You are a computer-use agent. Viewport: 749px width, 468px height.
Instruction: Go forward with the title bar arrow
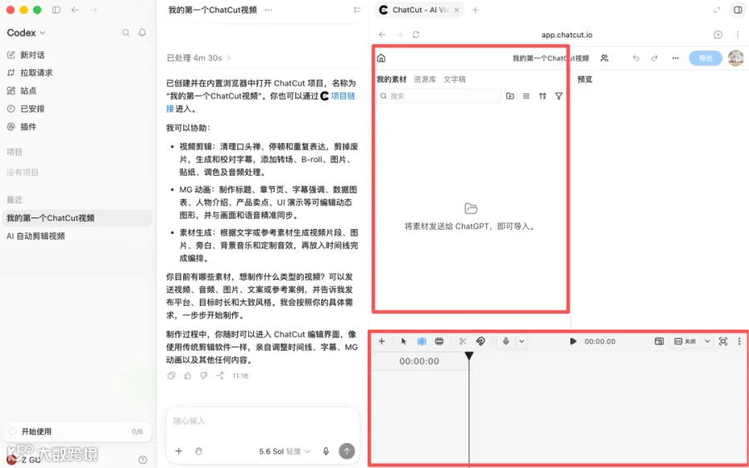point(93,9)
